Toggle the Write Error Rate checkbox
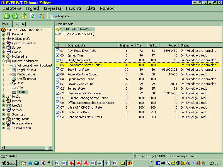 coord(58,112)
